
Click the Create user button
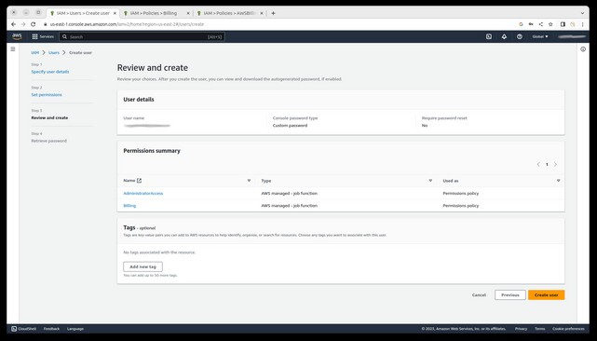pyautogui.click(x=547, y=295)
